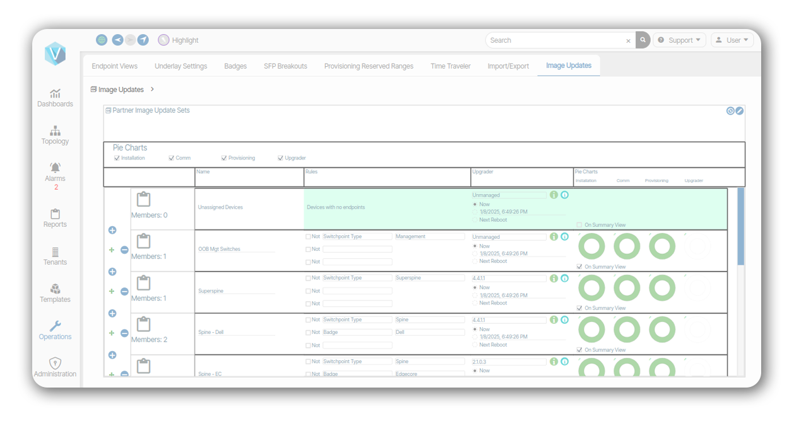Screen dimensions: 806x426
Task: Open the User dropdown menu
Action: click(x=732, y=40)
